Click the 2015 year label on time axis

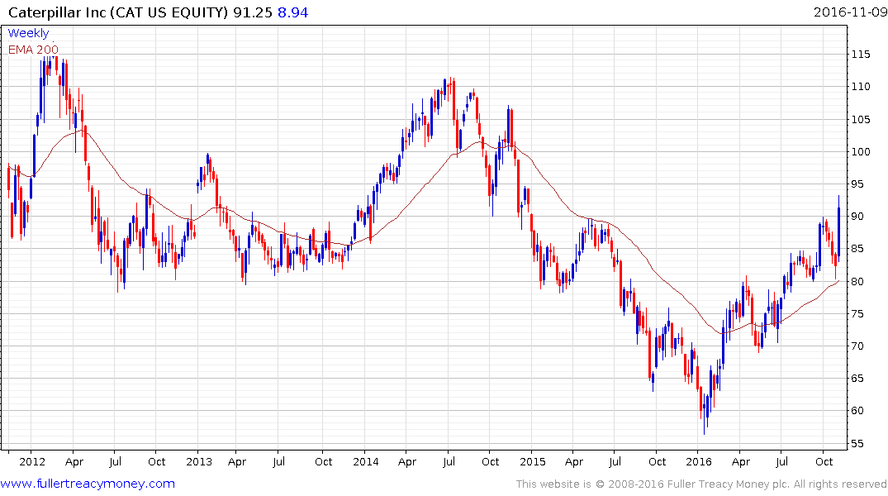click(533, 461)
